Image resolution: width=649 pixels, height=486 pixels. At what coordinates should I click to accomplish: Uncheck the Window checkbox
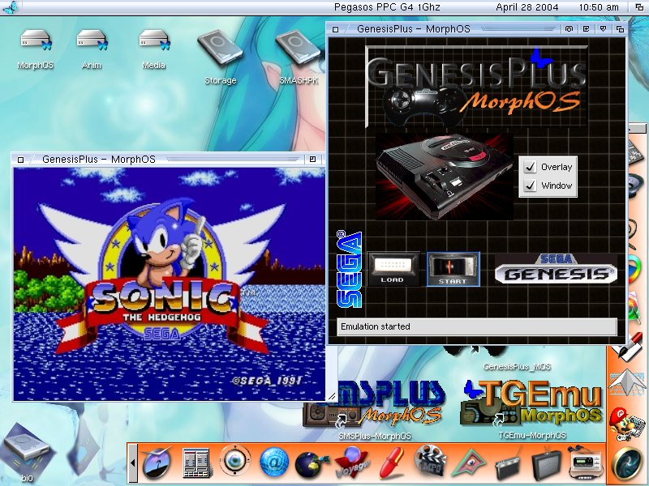tap(531, 185)
